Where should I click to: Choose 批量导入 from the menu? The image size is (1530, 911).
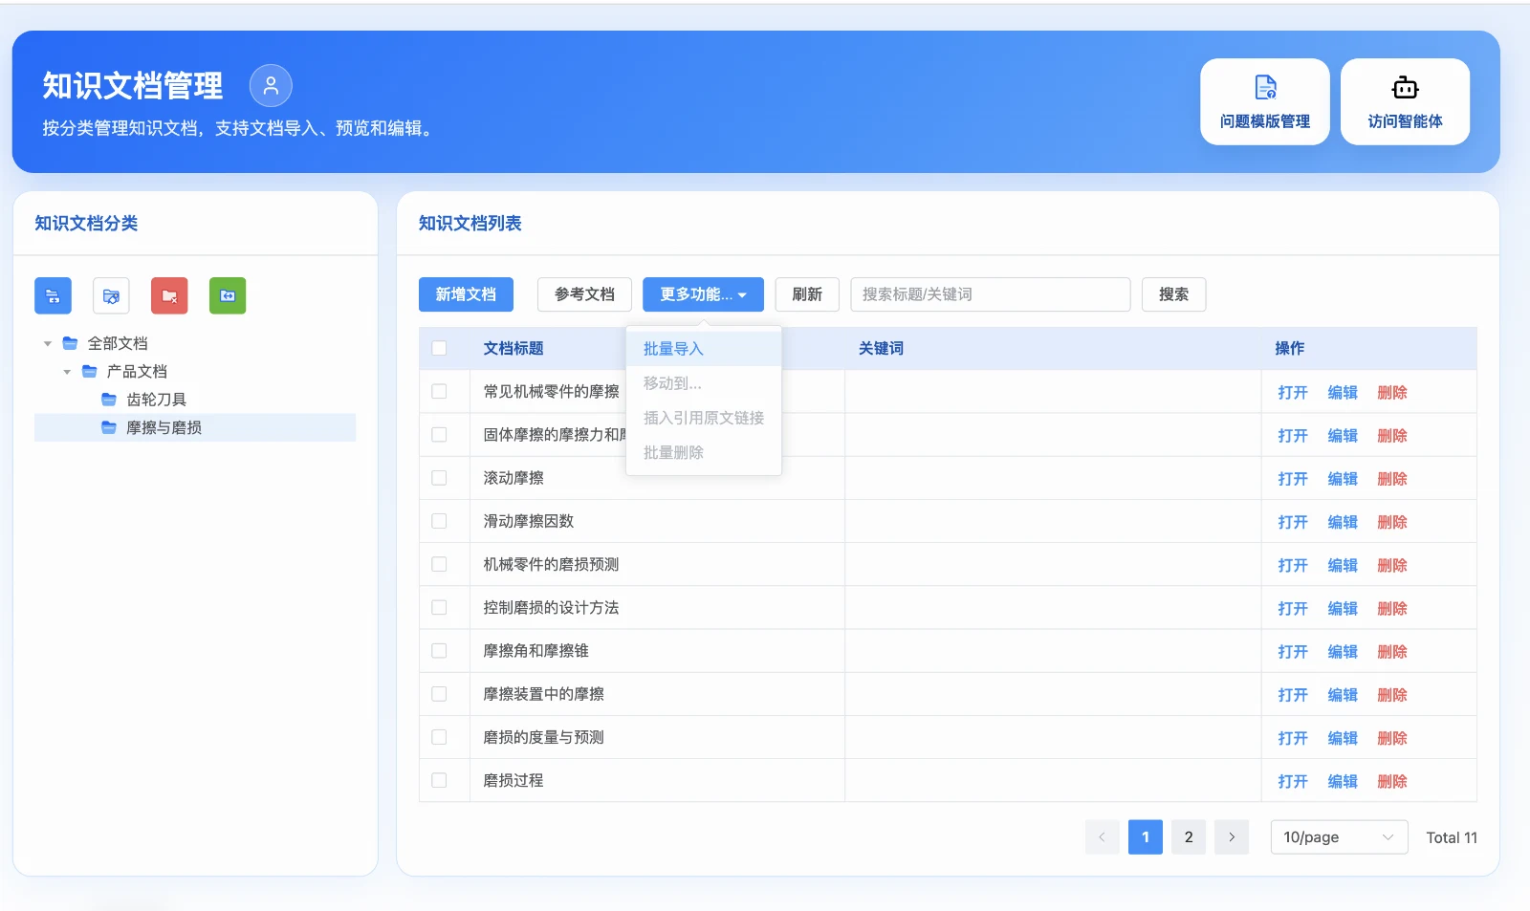[x=704, y=349]
